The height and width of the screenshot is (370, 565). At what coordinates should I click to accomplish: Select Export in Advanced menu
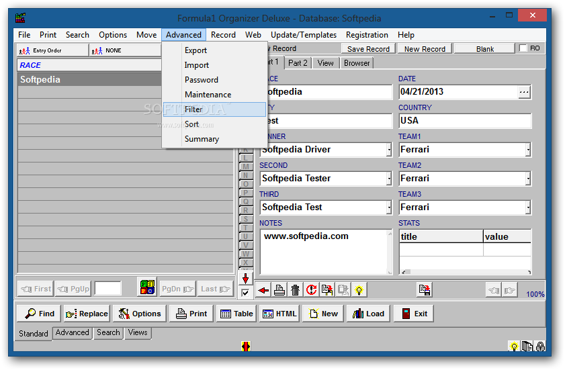[x=214, y=50]
